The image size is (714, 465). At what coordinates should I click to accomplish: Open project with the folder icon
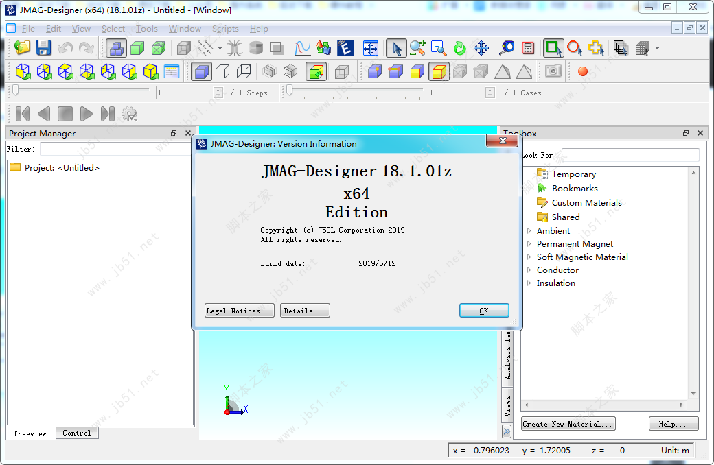tap(22, 48)
